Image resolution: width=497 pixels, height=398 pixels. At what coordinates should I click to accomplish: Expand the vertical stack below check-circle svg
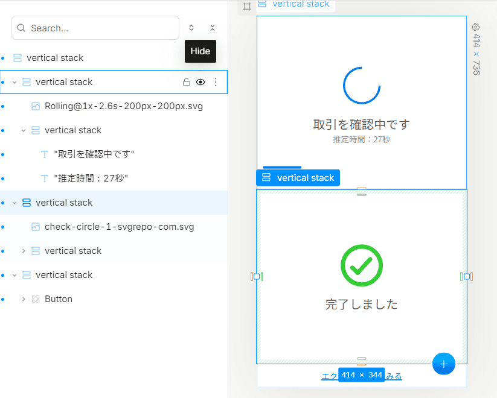tap(24, 251)
